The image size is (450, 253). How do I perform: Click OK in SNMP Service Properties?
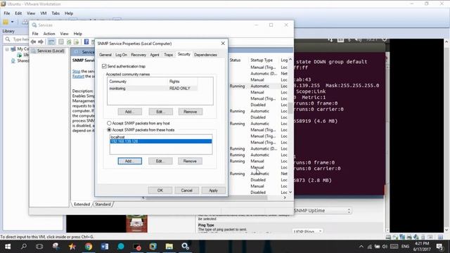pyautogui.click(x=160, y=190)
